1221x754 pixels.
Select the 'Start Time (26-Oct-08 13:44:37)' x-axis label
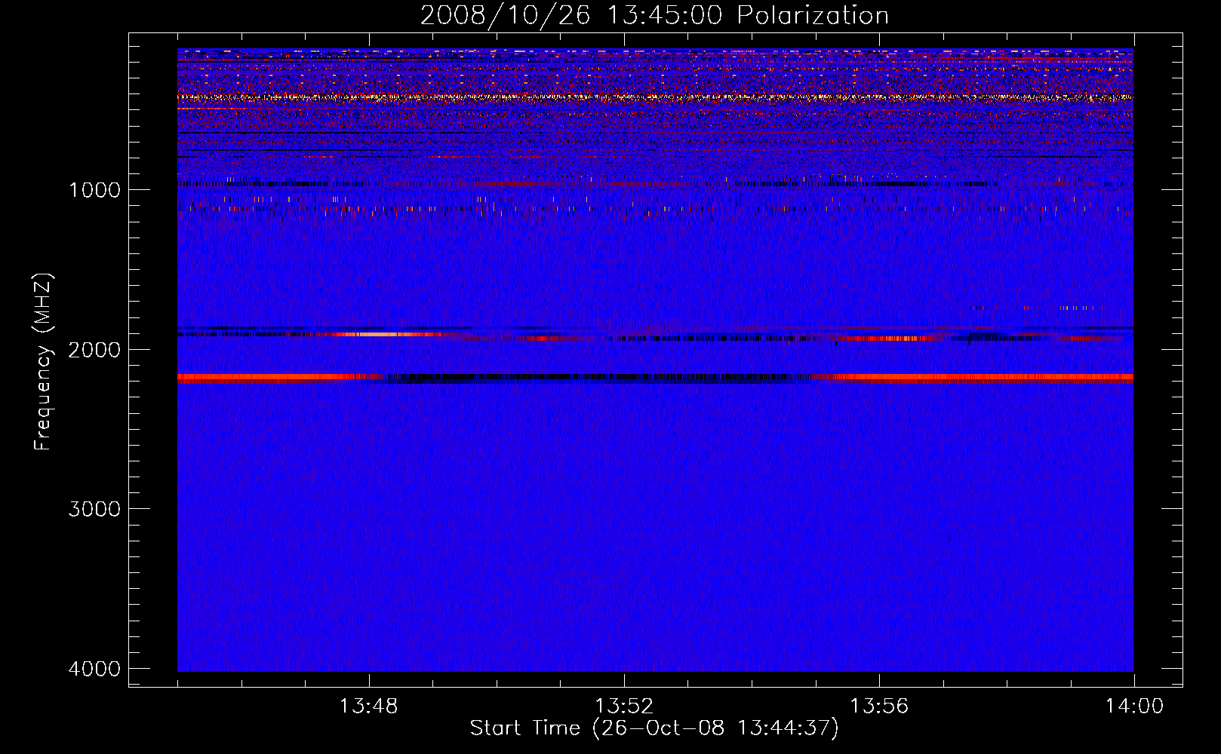[x=654, y=728]
